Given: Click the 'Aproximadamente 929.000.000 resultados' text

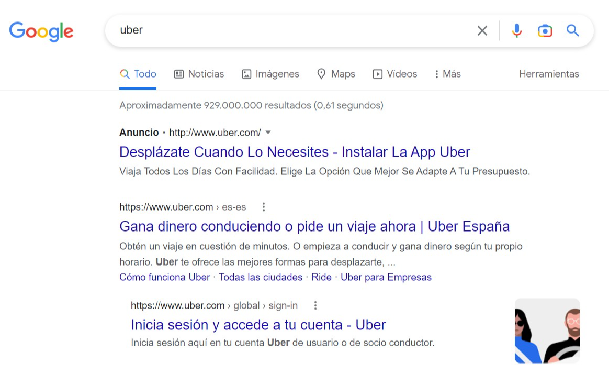Looking at the screenshot, I should click(251, 105).
